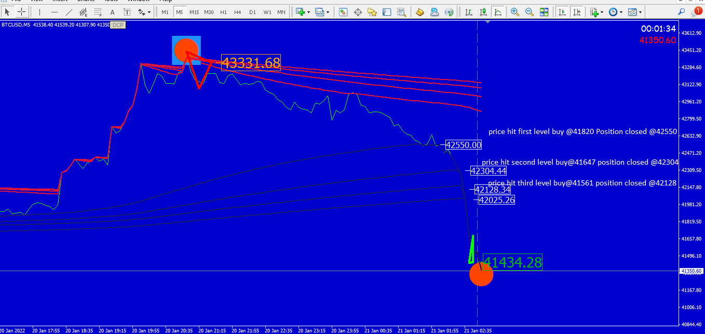
Task: Open a new chart window
Action: (300, 11)
